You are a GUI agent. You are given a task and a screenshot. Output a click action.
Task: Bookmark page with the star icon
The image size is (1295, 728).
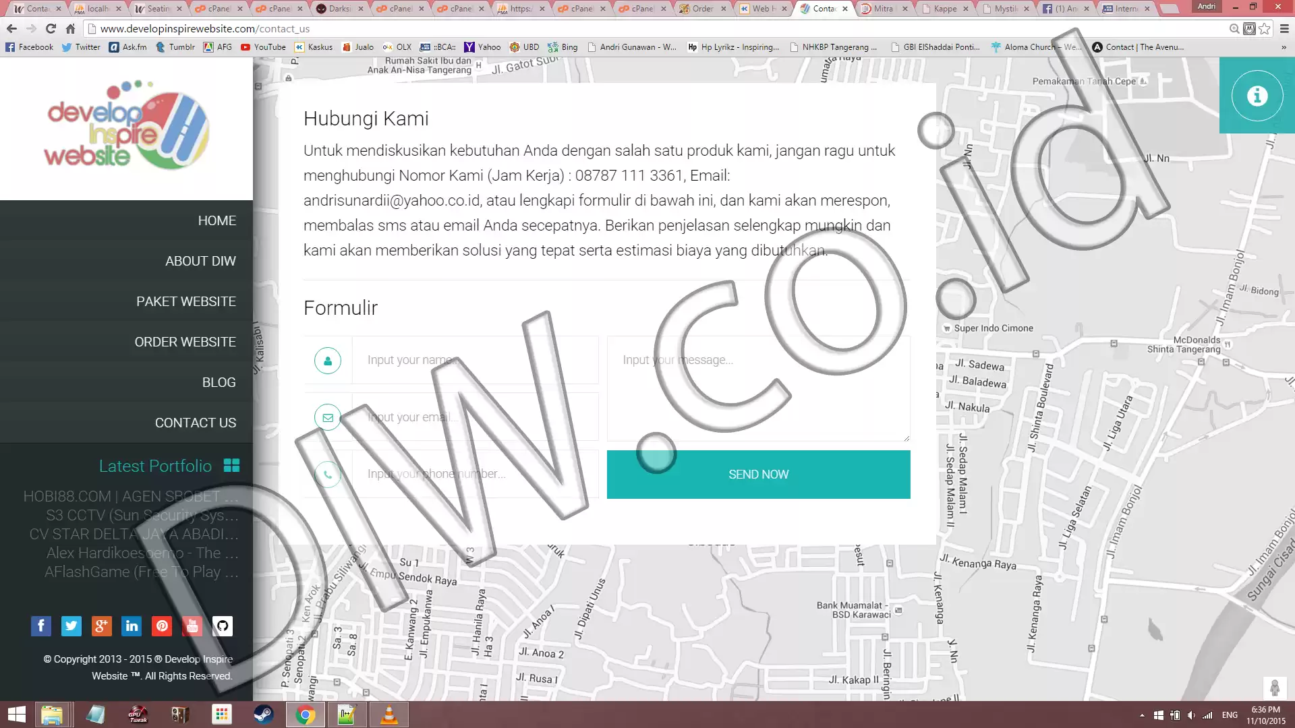[1265, 28]
